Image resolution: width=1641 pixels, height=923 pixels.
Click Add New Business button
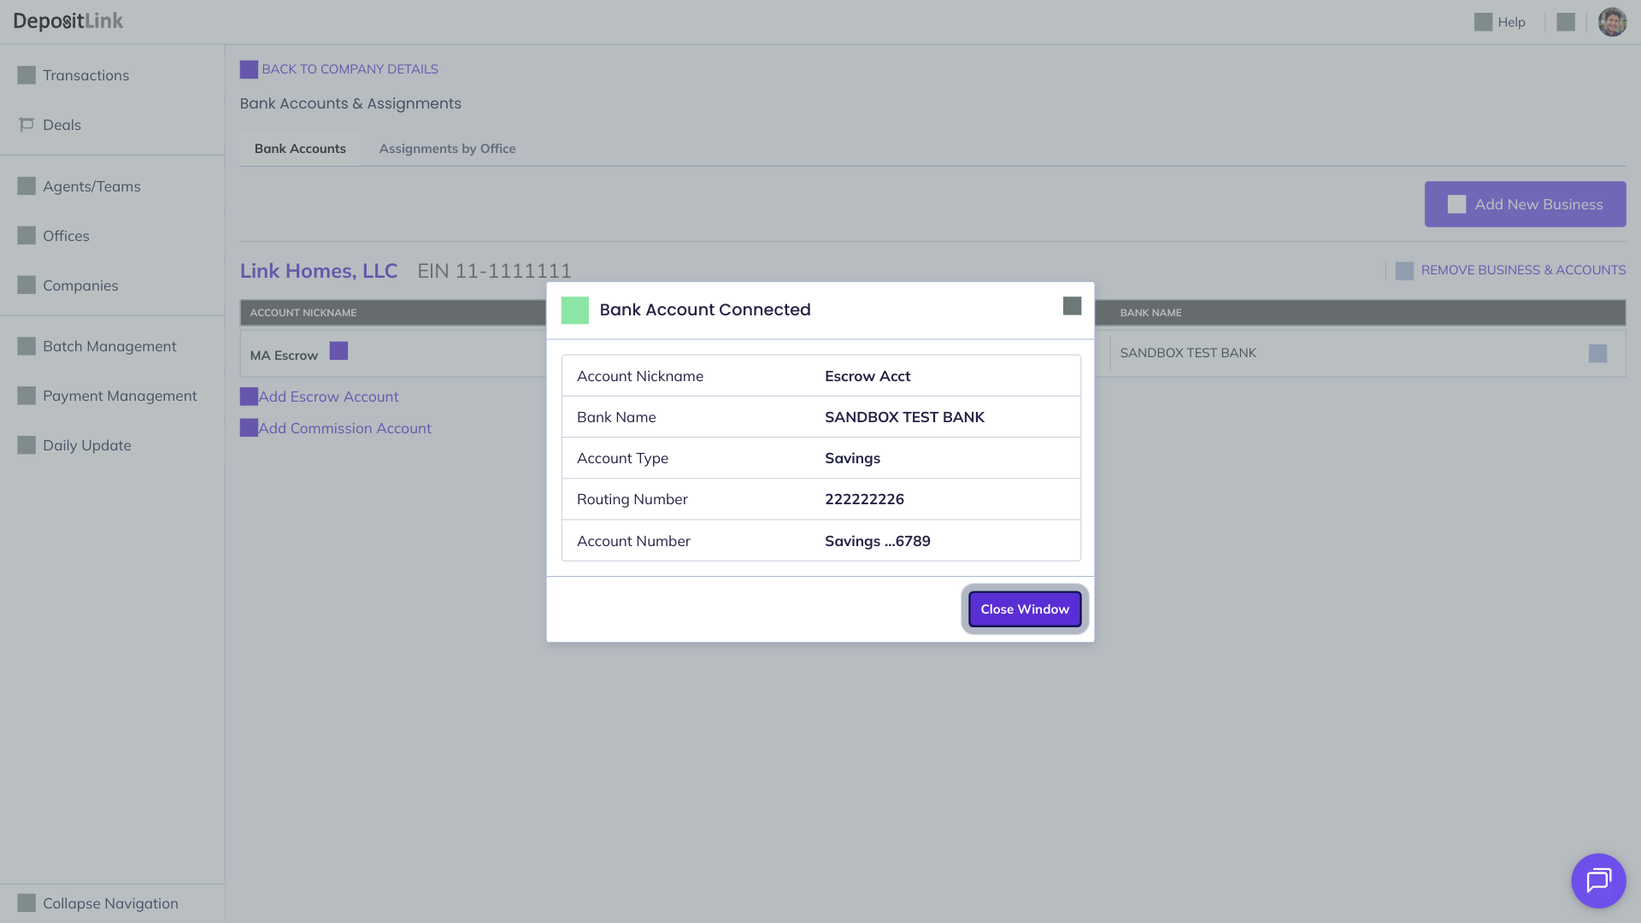click(x=1525, y=204)
